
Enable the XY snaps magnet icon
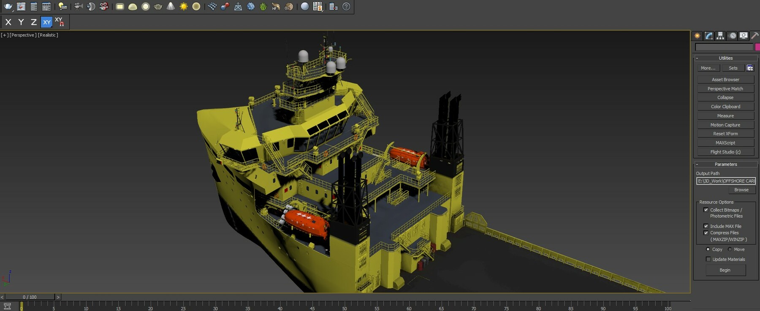[x=59, y=22]
